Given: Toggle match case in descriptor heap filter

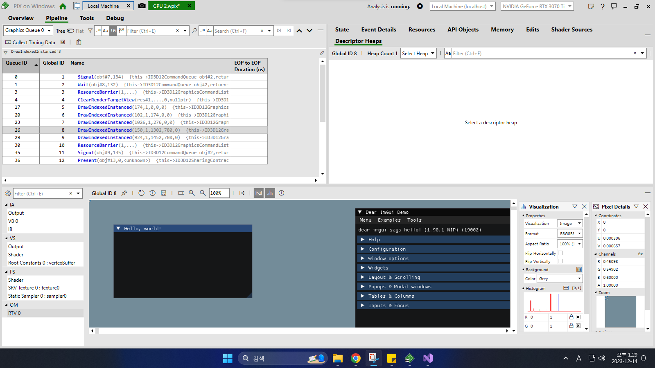Looking at the screenshot, I should [448, 54].
